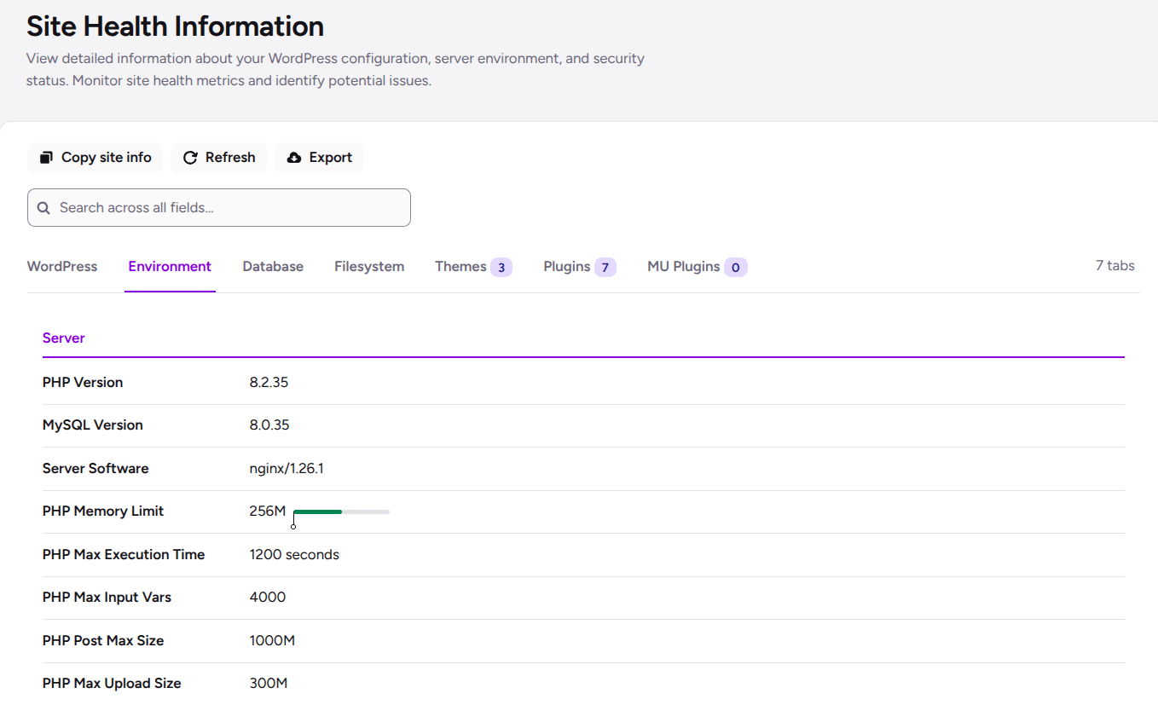Go to the Filesystem tab
Viewport: 1158px width, 705px height.
(369, 267)
